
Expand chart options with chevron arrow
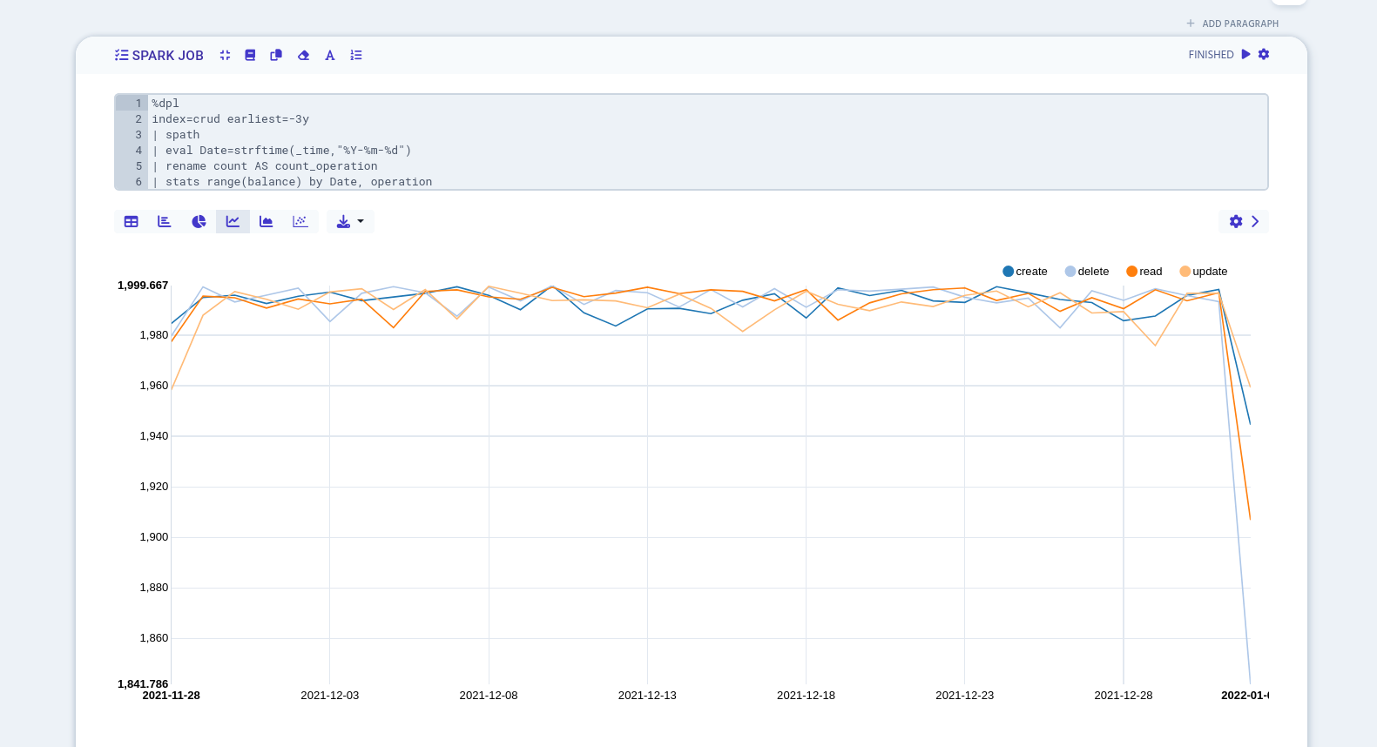coord(1255,221)
